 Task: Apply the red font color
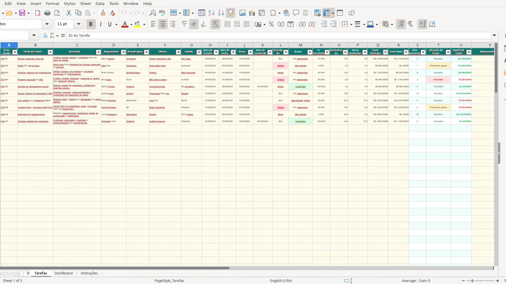(124, 24)
